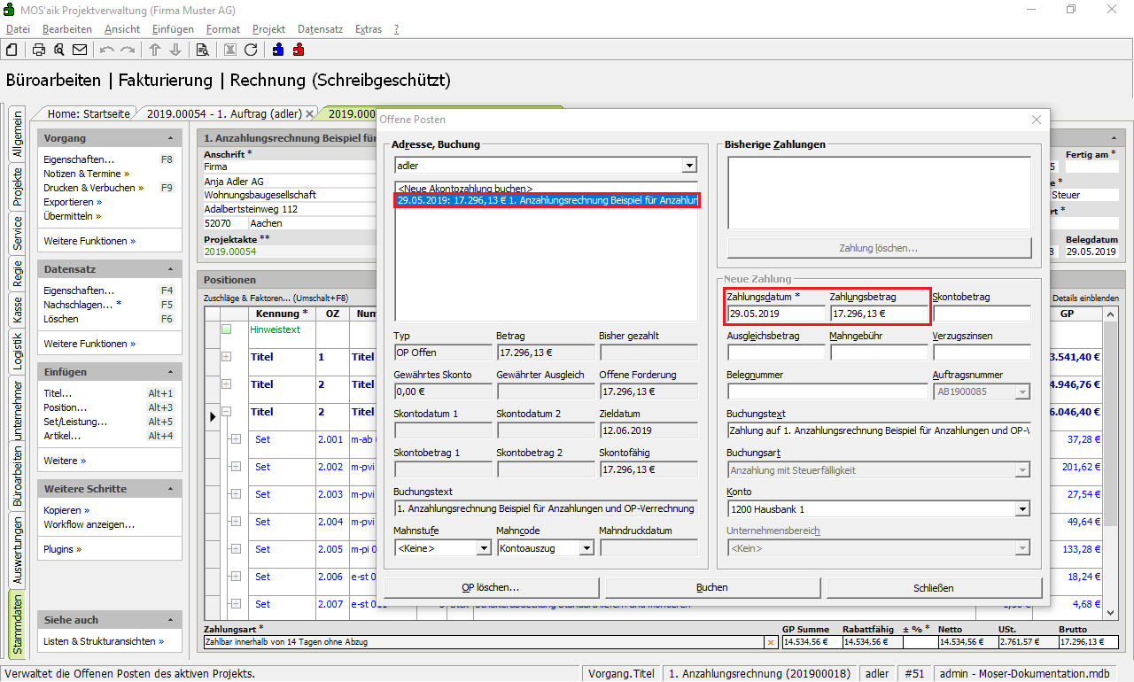
Task: Click the OP löschen... button
Action: (490, 587)
